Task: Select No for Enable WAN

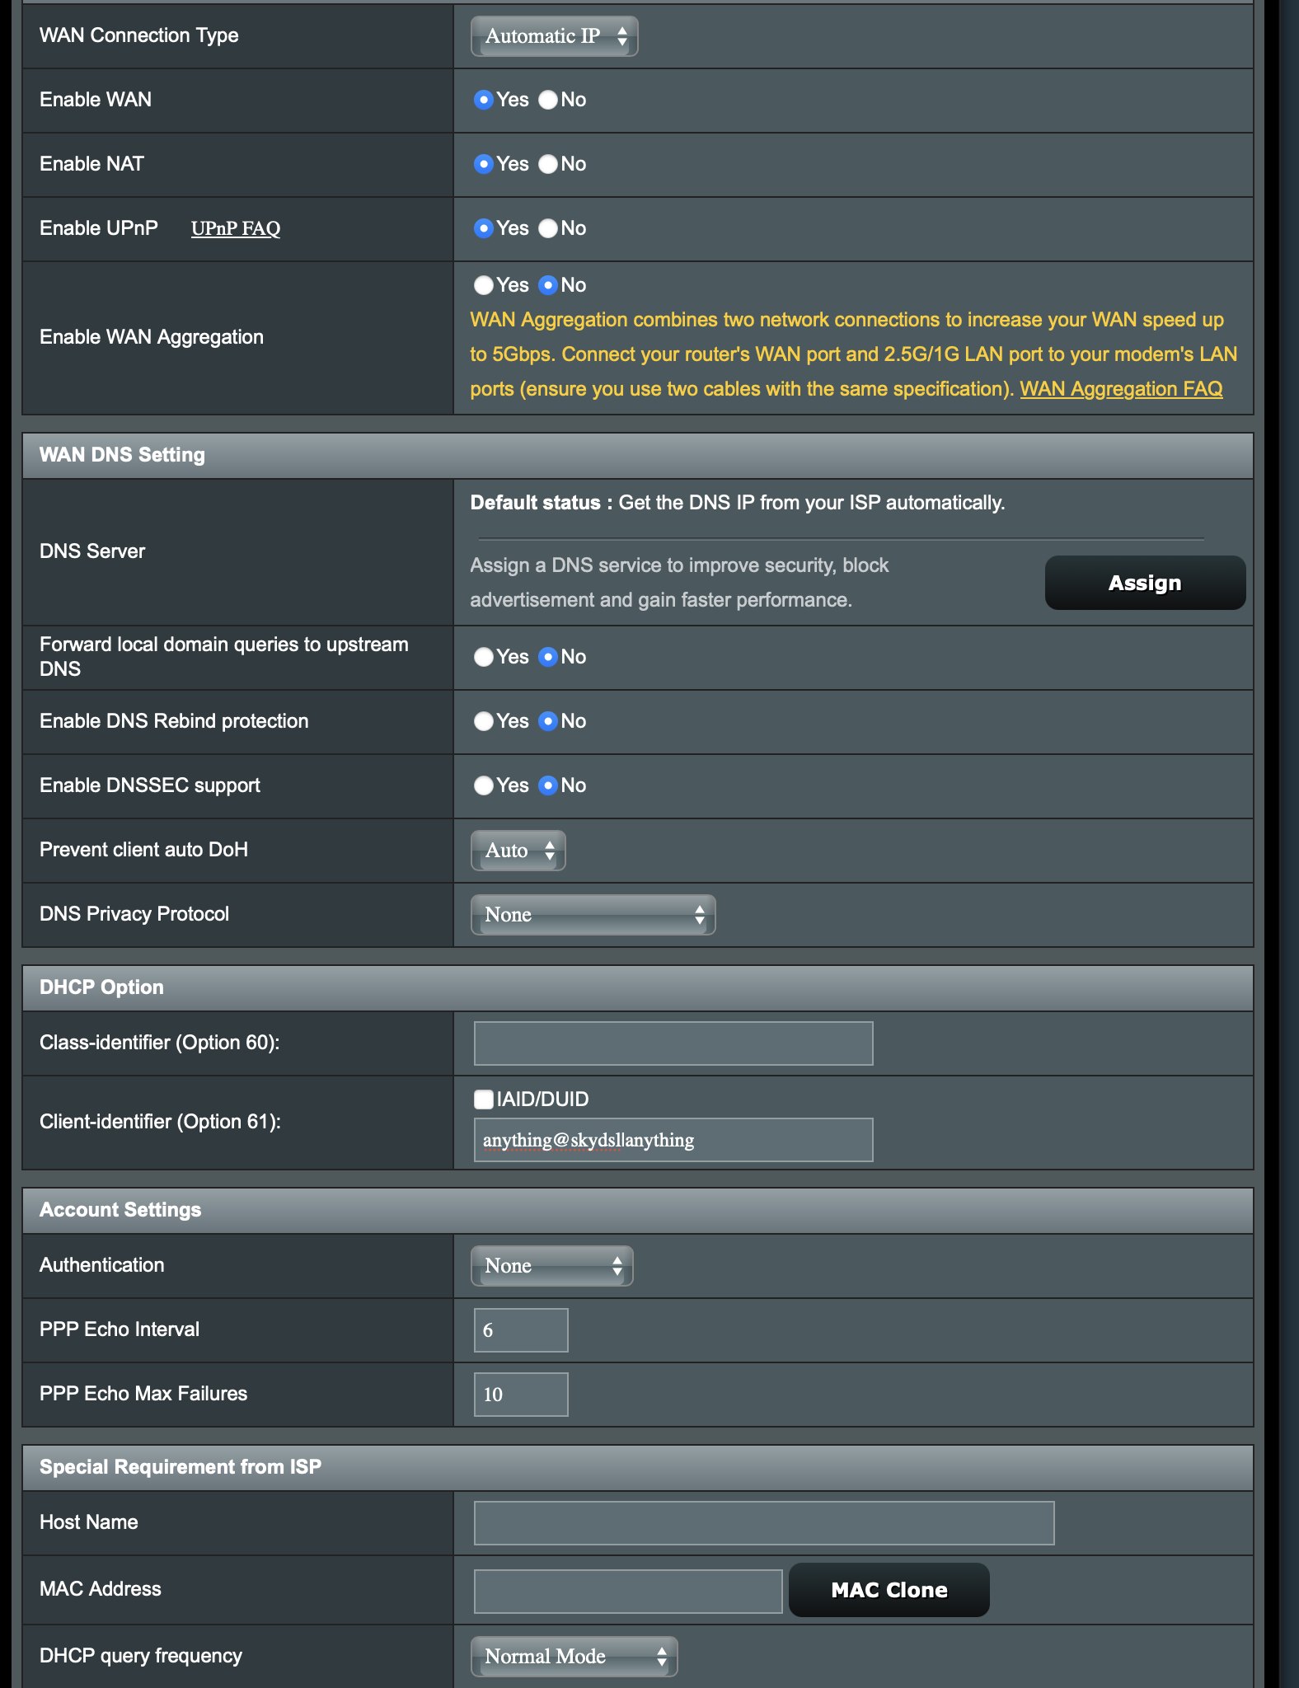Action: [x=548, y=100]
